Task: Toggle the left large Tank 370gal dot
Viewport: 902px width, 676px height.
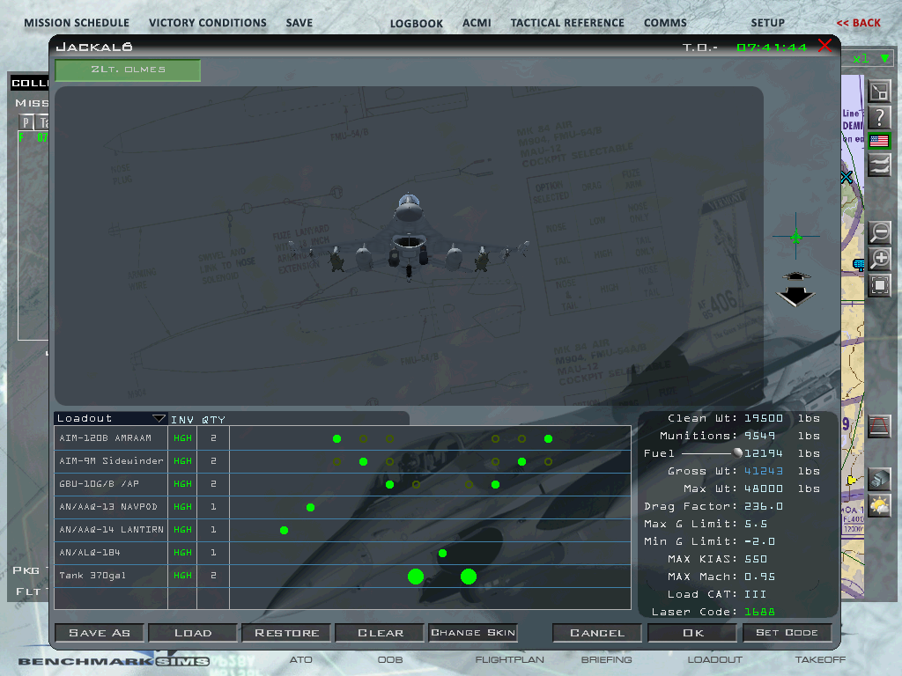Action: click(x=416, y=577)
